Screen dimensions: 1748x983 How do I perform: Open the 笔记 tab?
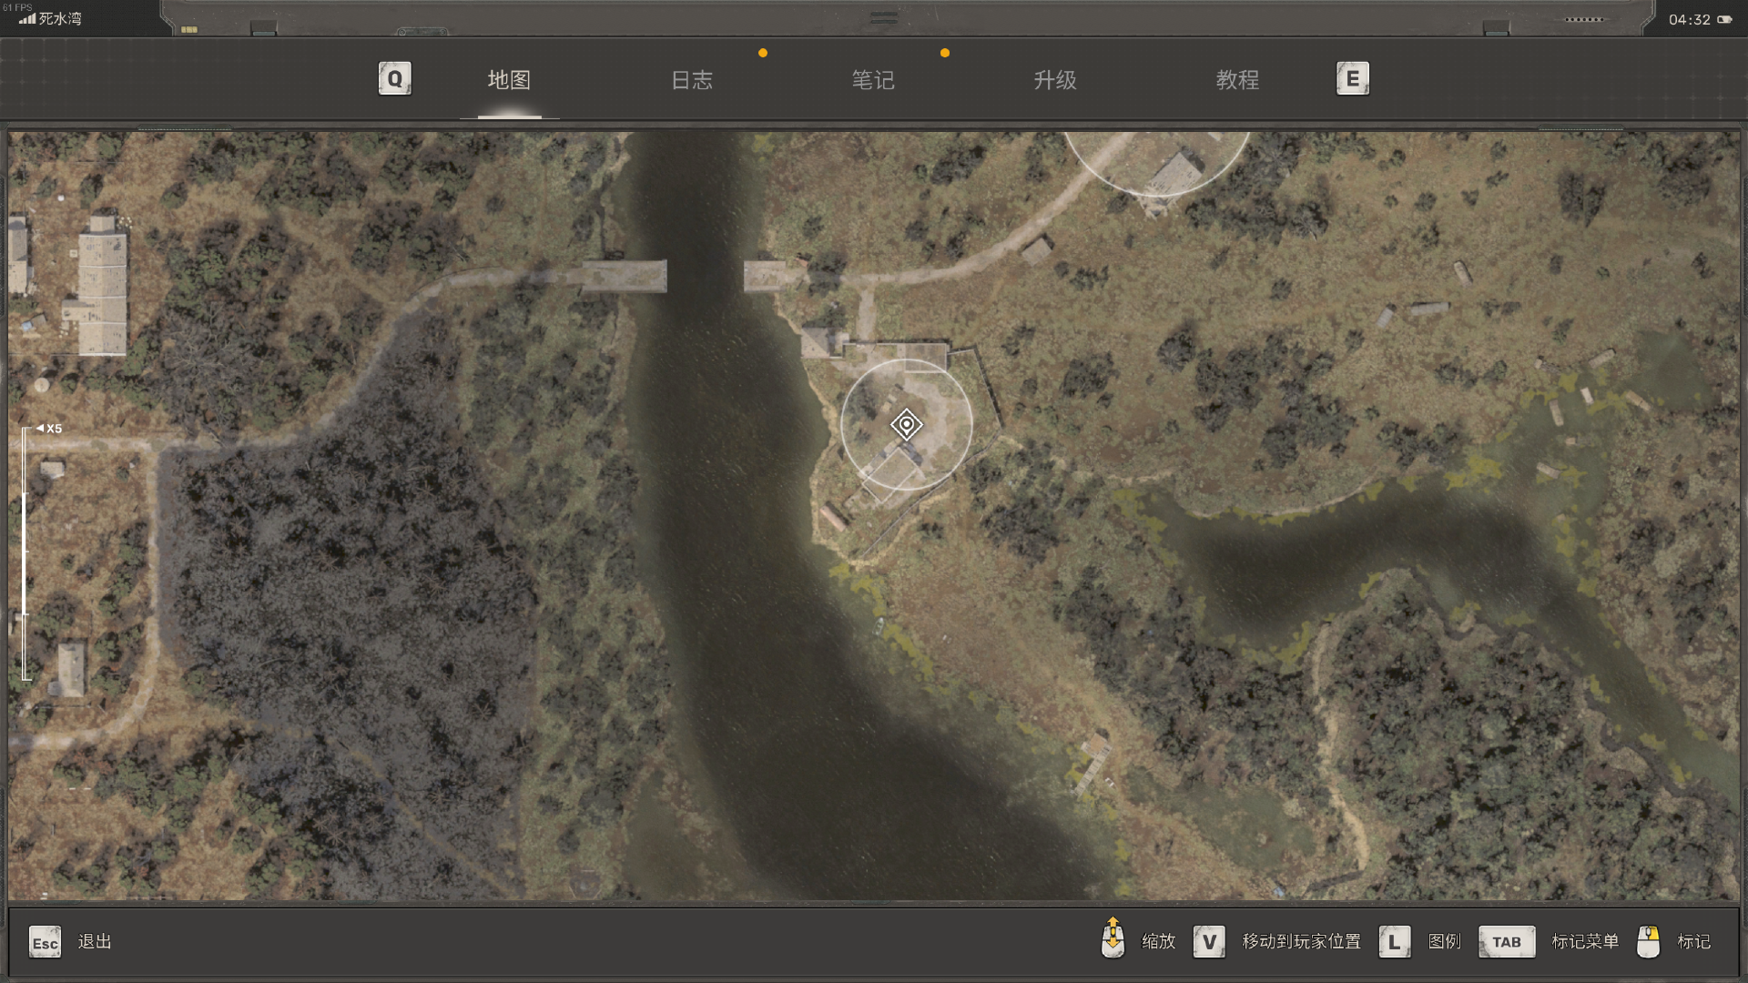pos(872,80)
